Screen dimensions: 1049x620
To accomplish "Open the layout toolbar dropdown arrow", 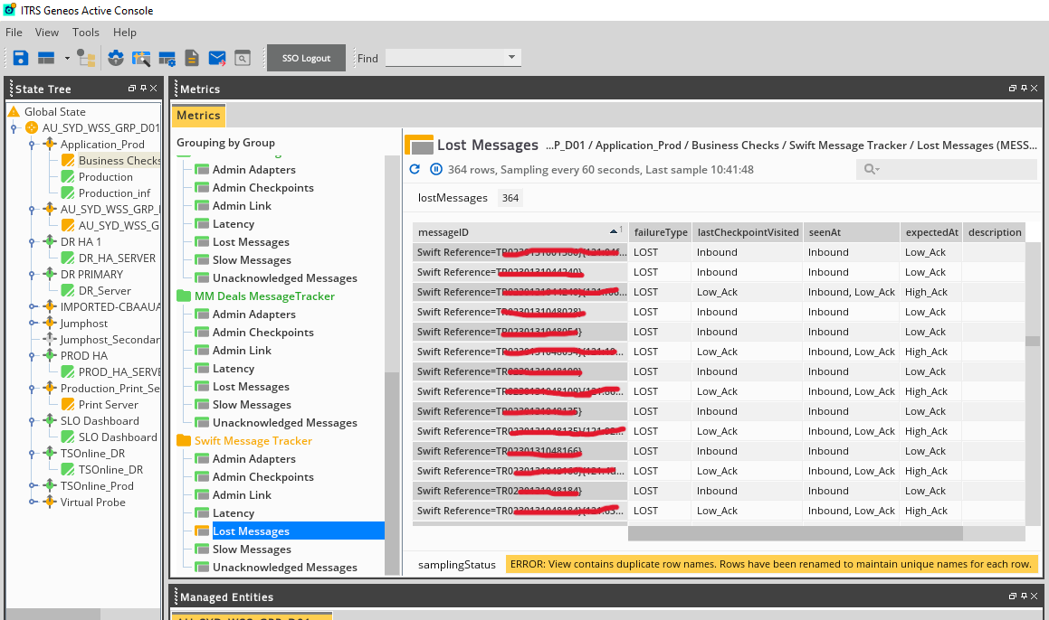I will click(67, 58).
